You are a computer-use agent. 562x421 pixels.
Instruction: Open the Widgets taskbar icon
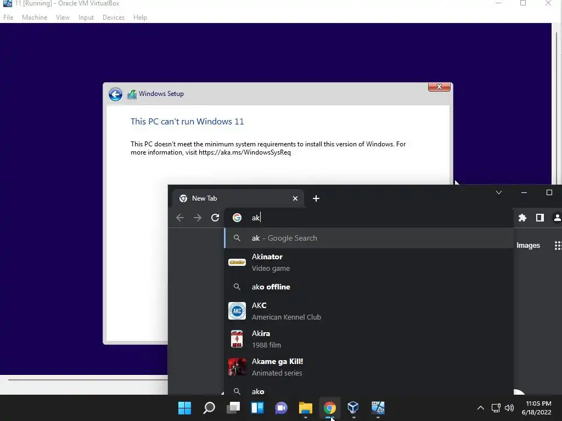[x=257, y=408]
